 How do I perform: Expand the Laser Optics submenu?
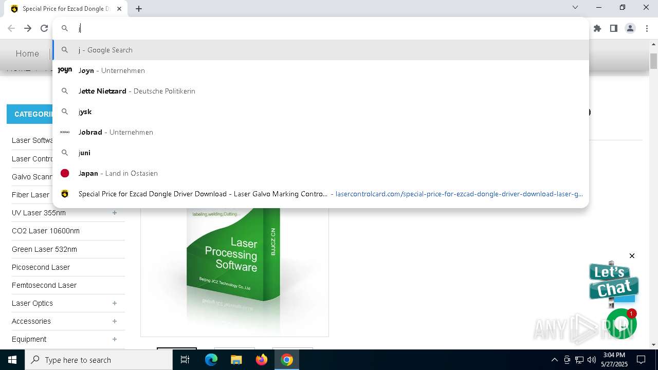(115, 303)
